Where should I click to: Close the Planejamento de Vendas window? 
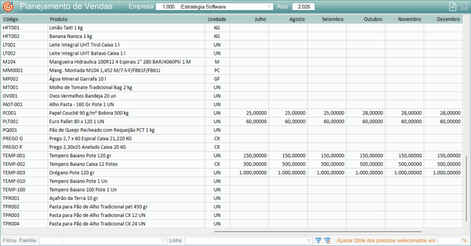click(x=463, y=6)
